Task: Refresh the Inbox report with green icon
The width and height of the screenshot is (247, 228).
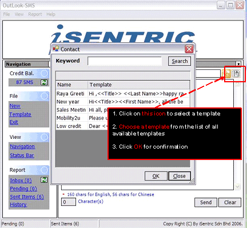Action: click(44, 180)
